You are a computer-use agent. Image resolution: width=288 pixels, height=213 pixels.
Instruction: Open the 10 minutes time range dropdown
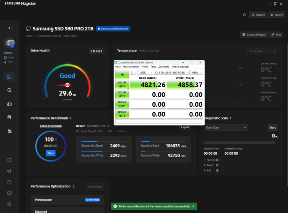coord(258,51)
